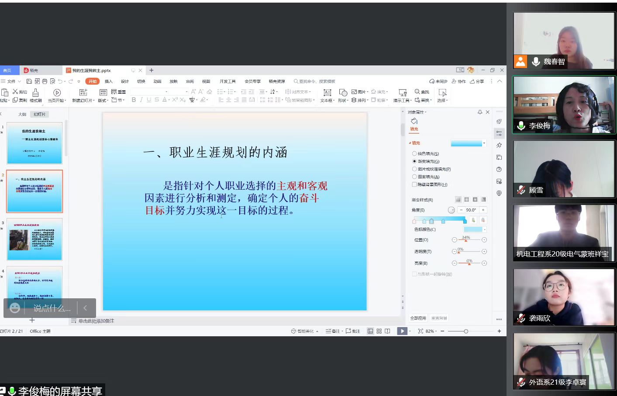Click the slide sorter grid view icon
This screenshot has width=617, height=396.
[x=379, y=331]
